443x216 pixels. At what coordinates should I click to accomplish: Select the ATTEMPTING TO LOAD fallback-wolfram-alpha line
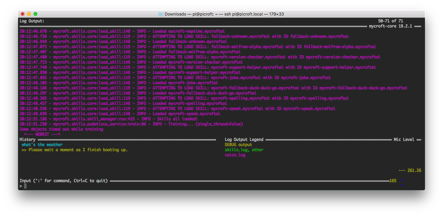[x=198, y=47]
